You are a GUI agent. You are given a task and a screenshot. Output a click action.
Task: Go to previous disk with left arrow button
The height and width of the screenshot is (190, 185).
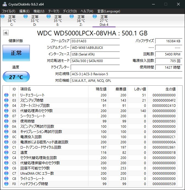(x=6, y=33)
